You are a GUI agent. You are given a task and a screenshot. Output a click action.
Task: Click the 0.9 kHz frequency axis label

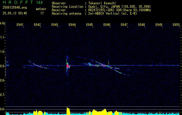tap(2, 66)
